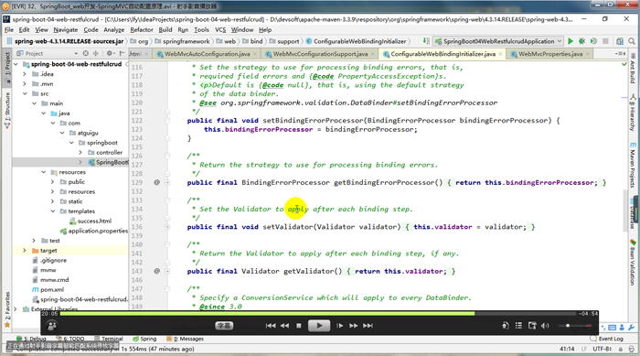Image resolution: width=640 pixels, height=356 pixels.
Task: Click the player open-file icon
Action: click(505, 326)
